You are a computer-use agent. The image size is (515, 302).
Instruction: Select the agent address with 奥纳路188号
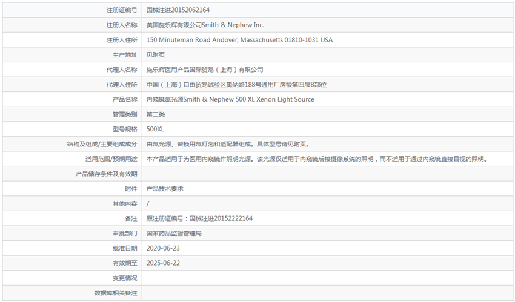[x=236, y=85]
